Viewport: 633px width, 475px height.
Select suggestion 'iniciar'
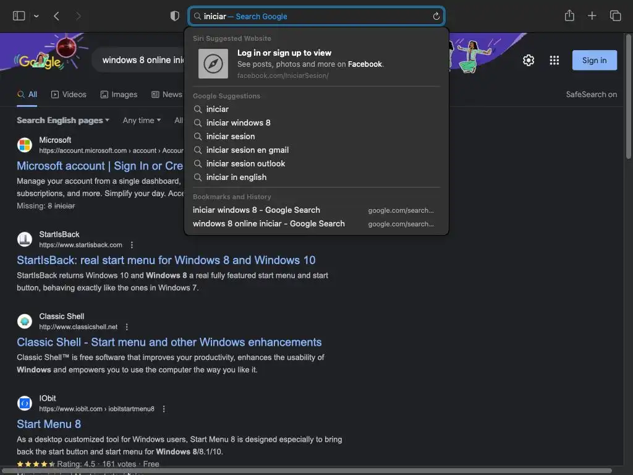[316, 109]
